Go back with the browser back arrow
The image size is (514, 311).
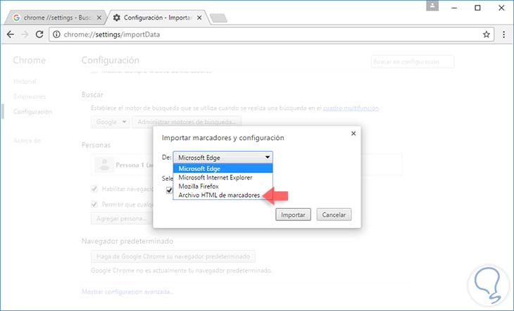coord(11,34)
